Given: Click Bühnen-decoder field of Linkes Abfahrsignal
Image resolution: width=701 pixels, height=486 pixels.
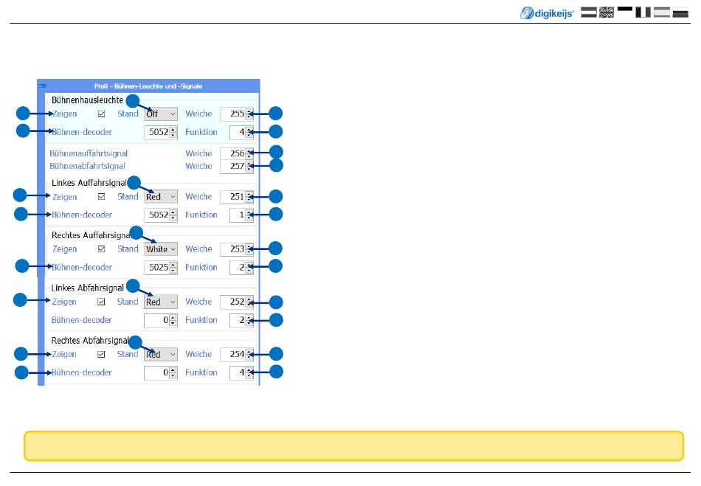Looking at the screenshot, I should pos(161,320).
